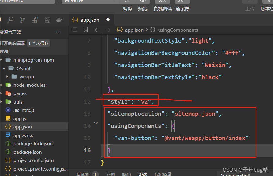Expand the node_modules folder
Image resolution: width=273 pixels, height=176 pixels.
(x=2, y=85)
